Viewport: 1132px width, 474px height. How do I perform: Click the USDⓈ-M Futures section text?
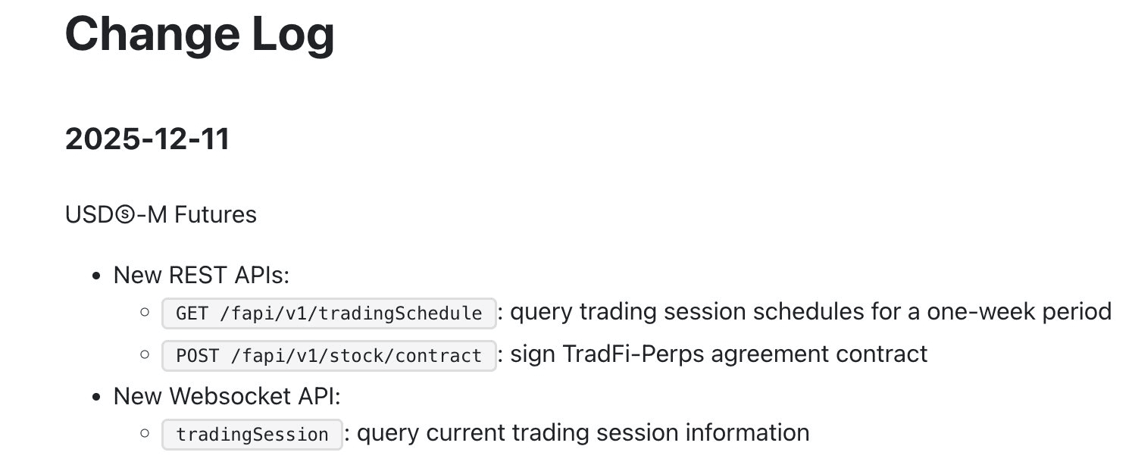tap(161, 215)
